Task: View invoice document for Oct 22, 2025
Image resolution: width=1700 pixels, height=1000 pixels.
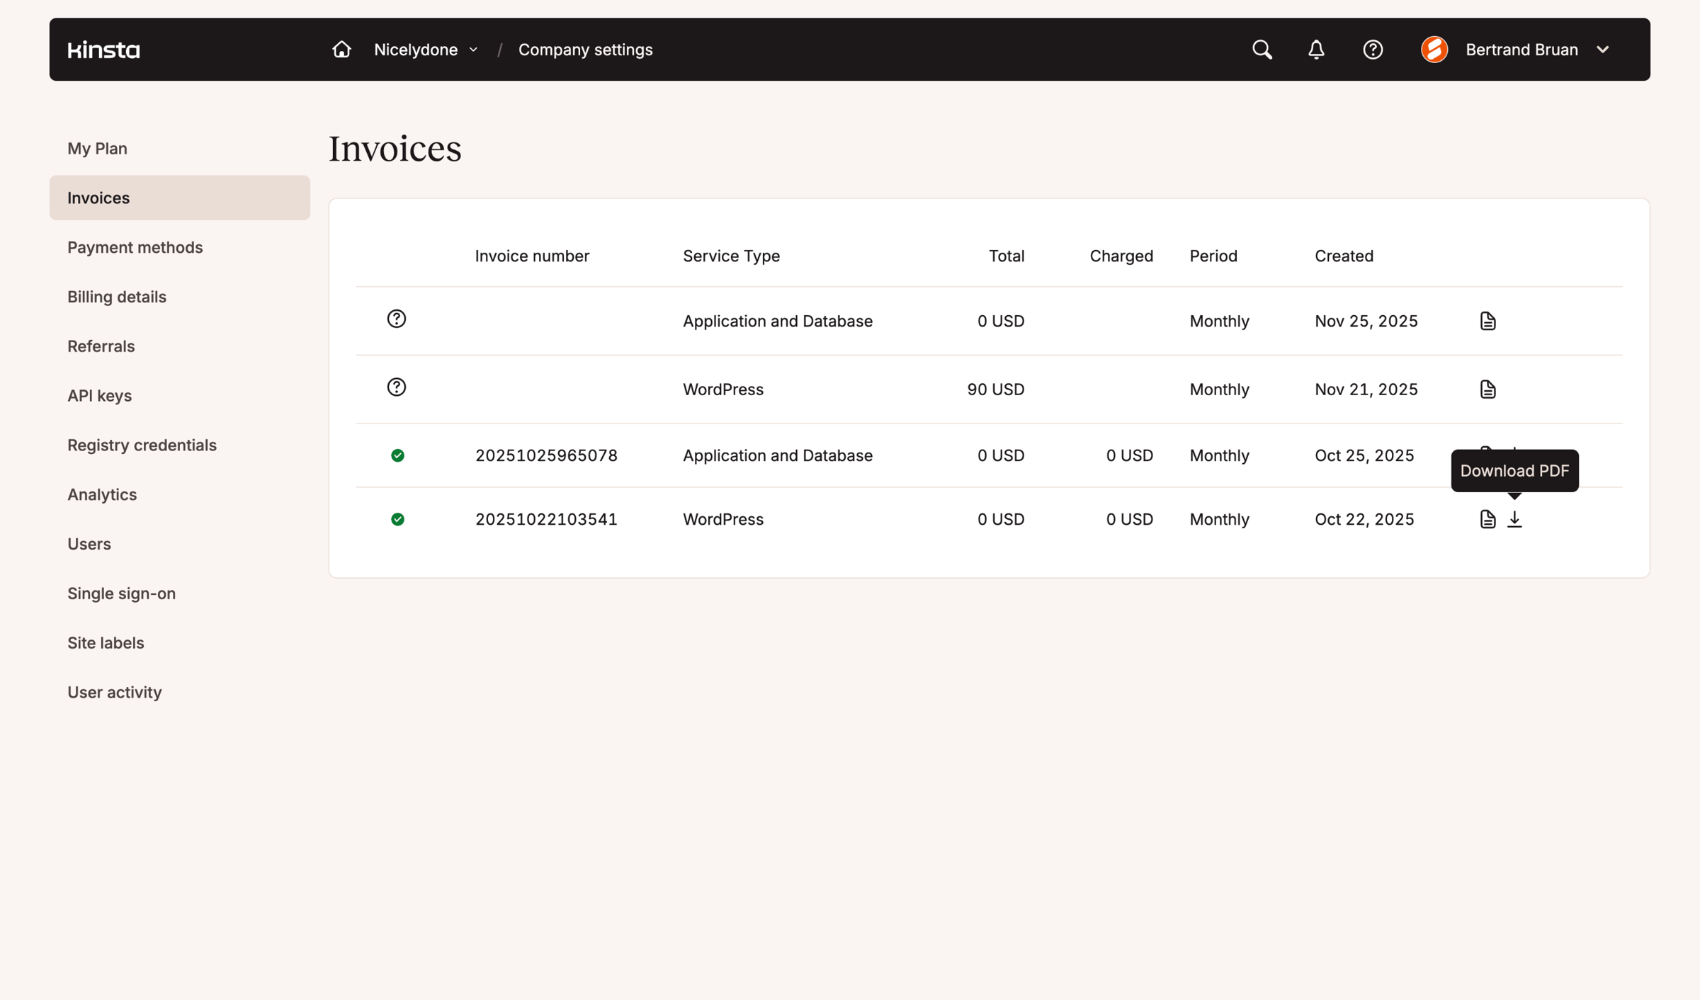Action: [1487, 519]
